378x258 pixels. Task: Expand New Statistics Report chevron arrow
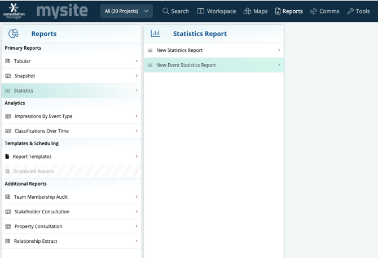279,50
